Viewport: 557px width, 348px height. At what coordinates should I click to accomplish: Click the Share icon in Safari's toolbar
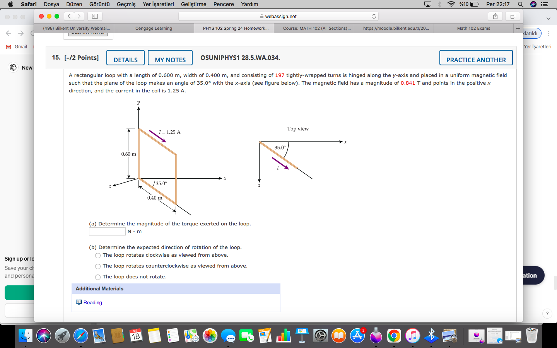click(x=495, y=16)
